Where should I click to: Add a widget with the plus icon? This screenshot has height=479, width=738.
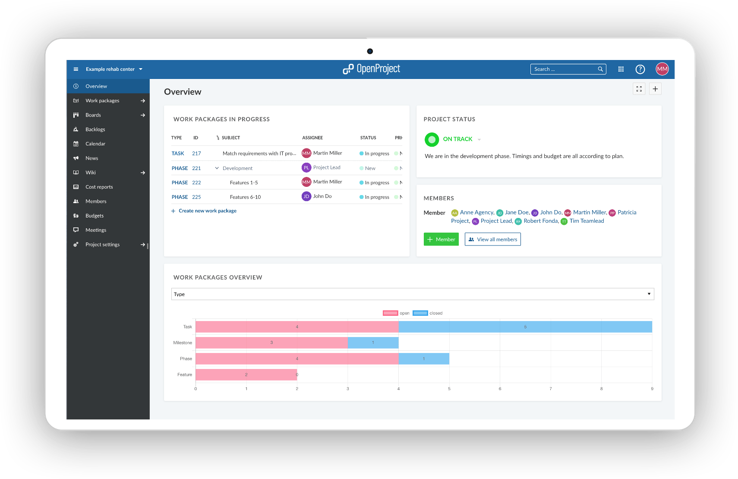(655, 89)
